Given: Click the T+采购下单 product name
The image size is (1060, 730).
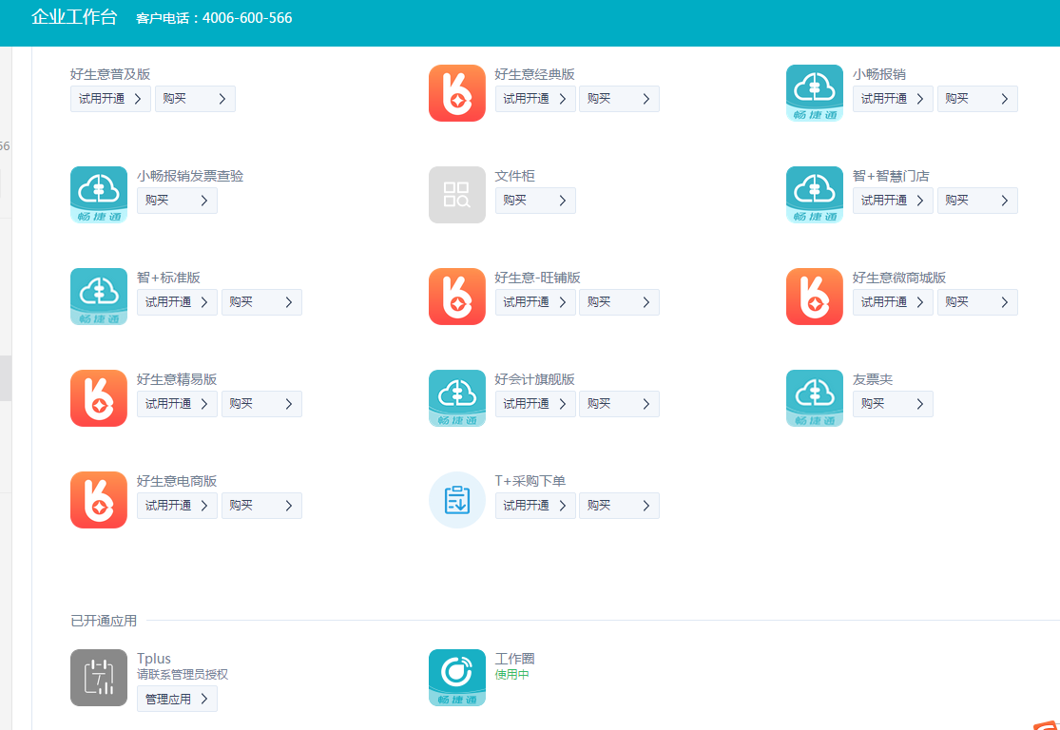Looking at the screenshot, I should point(530,481).
